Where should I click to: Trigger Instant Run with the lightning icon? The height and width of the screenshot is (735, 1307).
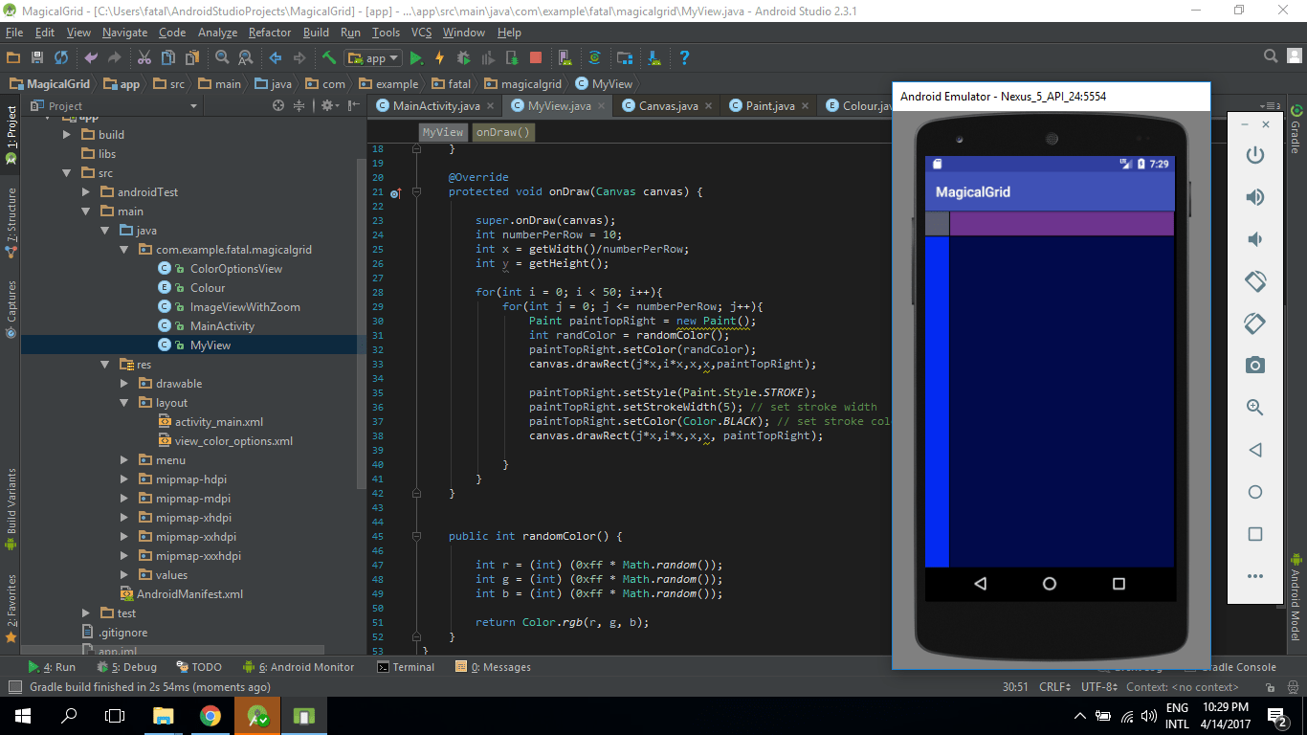click(439, 57)
